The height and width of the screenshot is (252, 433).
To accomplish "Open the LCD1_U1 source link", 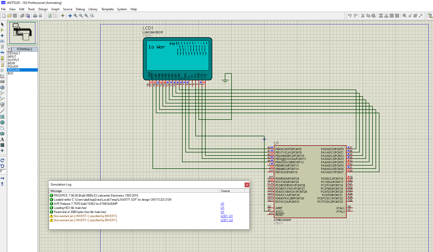I will [227, 216].
